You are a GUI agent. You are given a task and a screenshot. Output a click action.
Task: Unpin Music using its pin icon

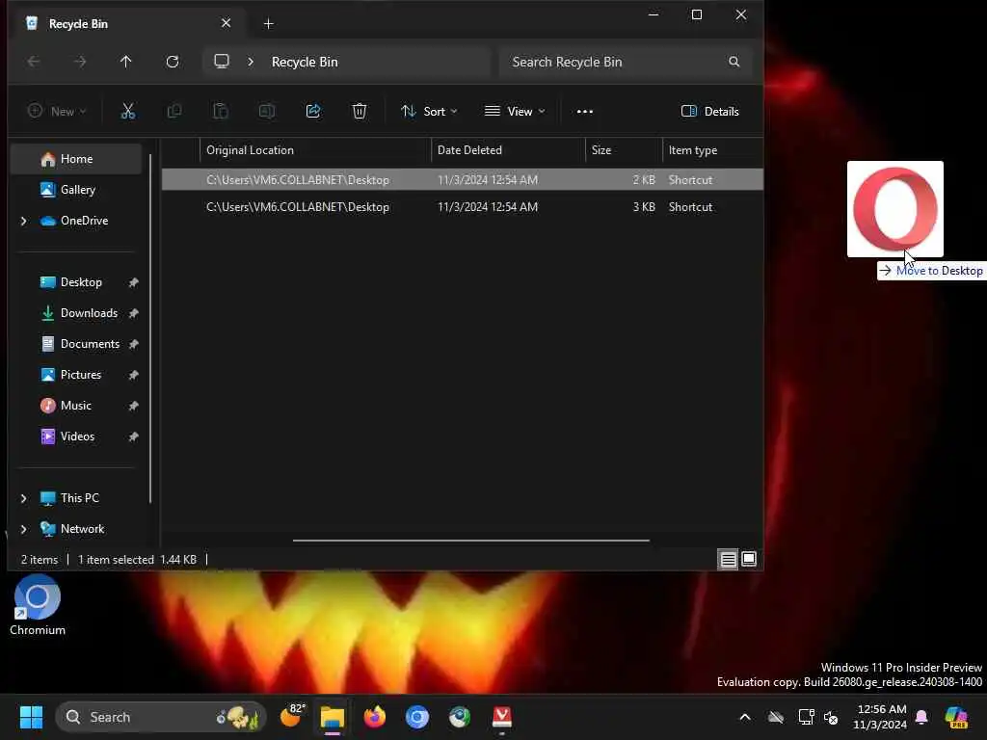pos(133,406)
